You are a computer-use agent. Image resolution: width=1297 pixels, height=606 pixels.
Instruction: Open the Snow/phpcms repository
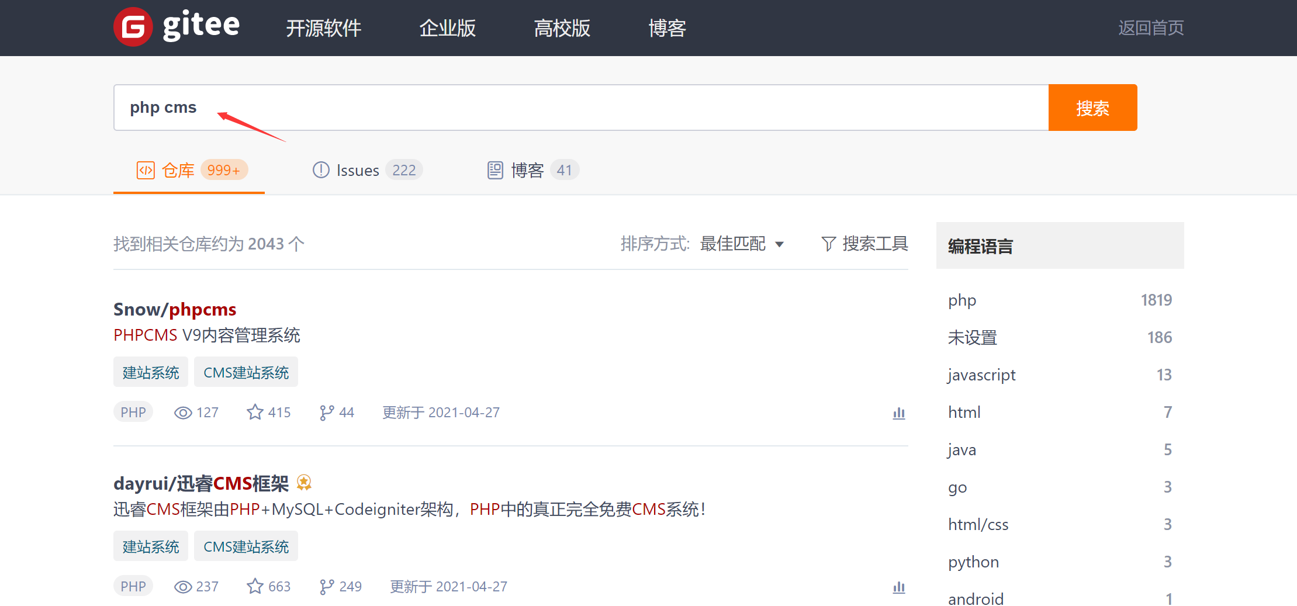pos(175,309)
